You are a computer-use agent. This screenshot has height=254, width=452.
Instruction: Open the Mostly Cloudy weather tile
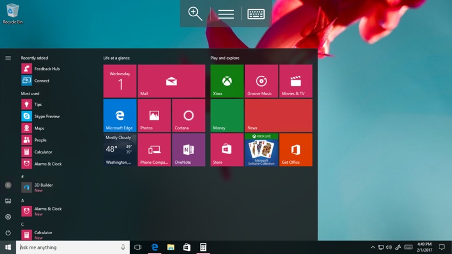click(120, 150)
